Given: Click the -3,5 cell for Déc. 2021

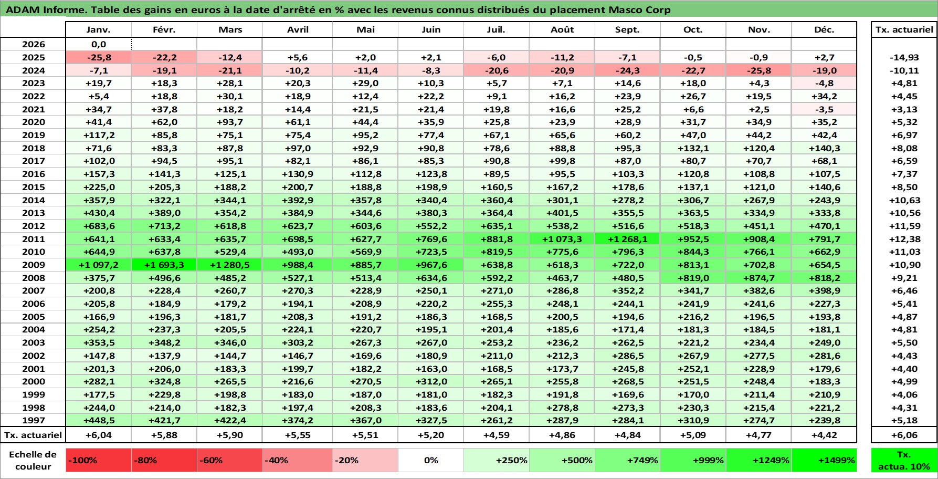Looking at the screenshot, I should [824, 109].
